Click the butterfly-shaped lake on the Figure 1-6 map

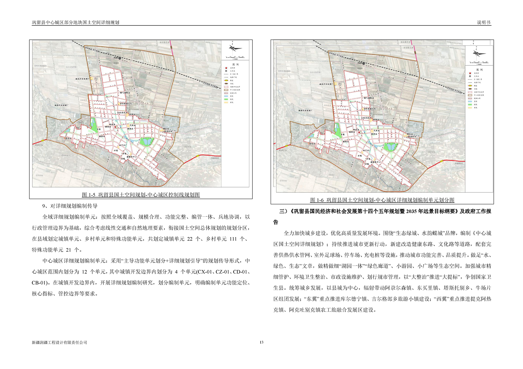pyautogui.click(x=391, y=147)
